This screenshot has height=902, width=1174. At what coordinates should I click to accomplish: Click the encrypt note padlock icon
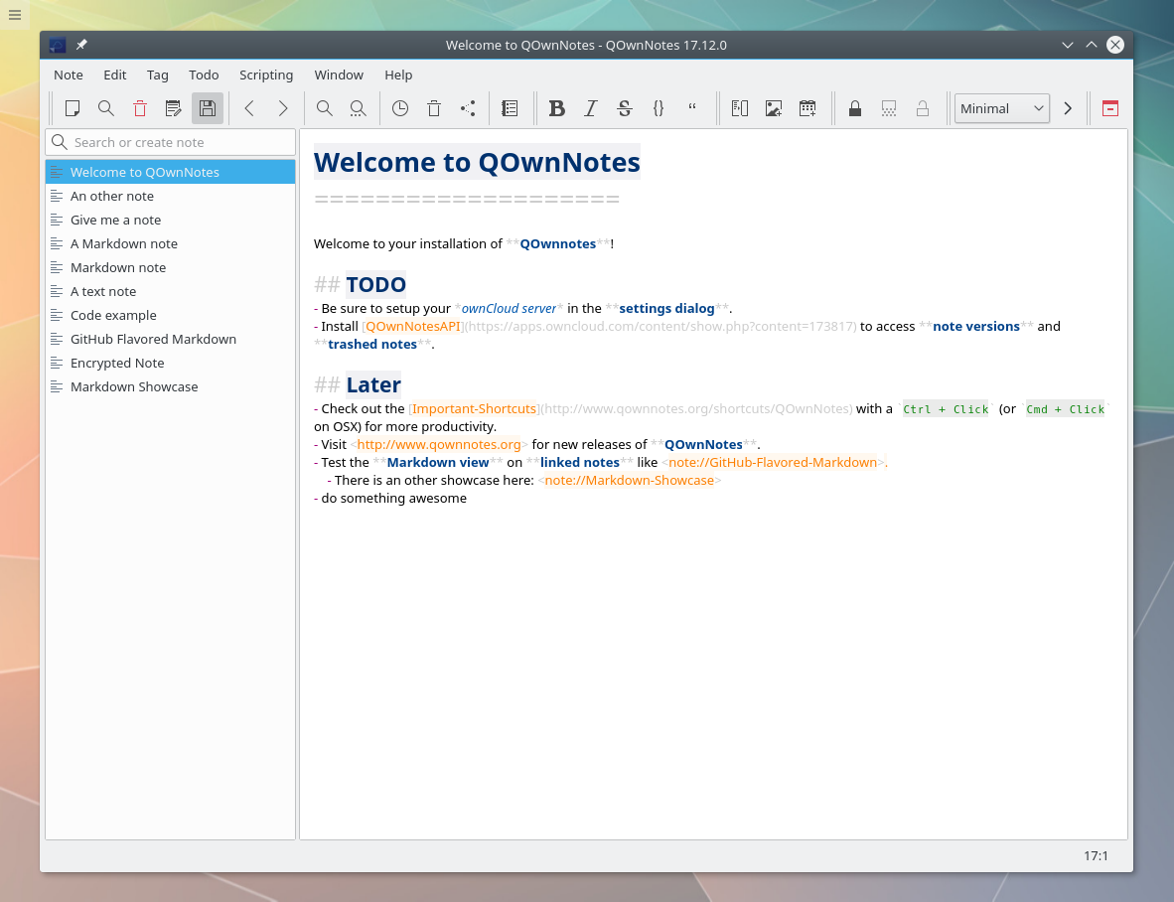point(855,108)
